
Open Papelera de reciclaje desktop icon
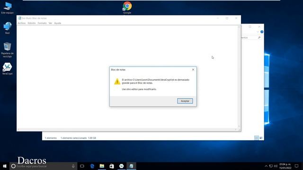point(8,50)
